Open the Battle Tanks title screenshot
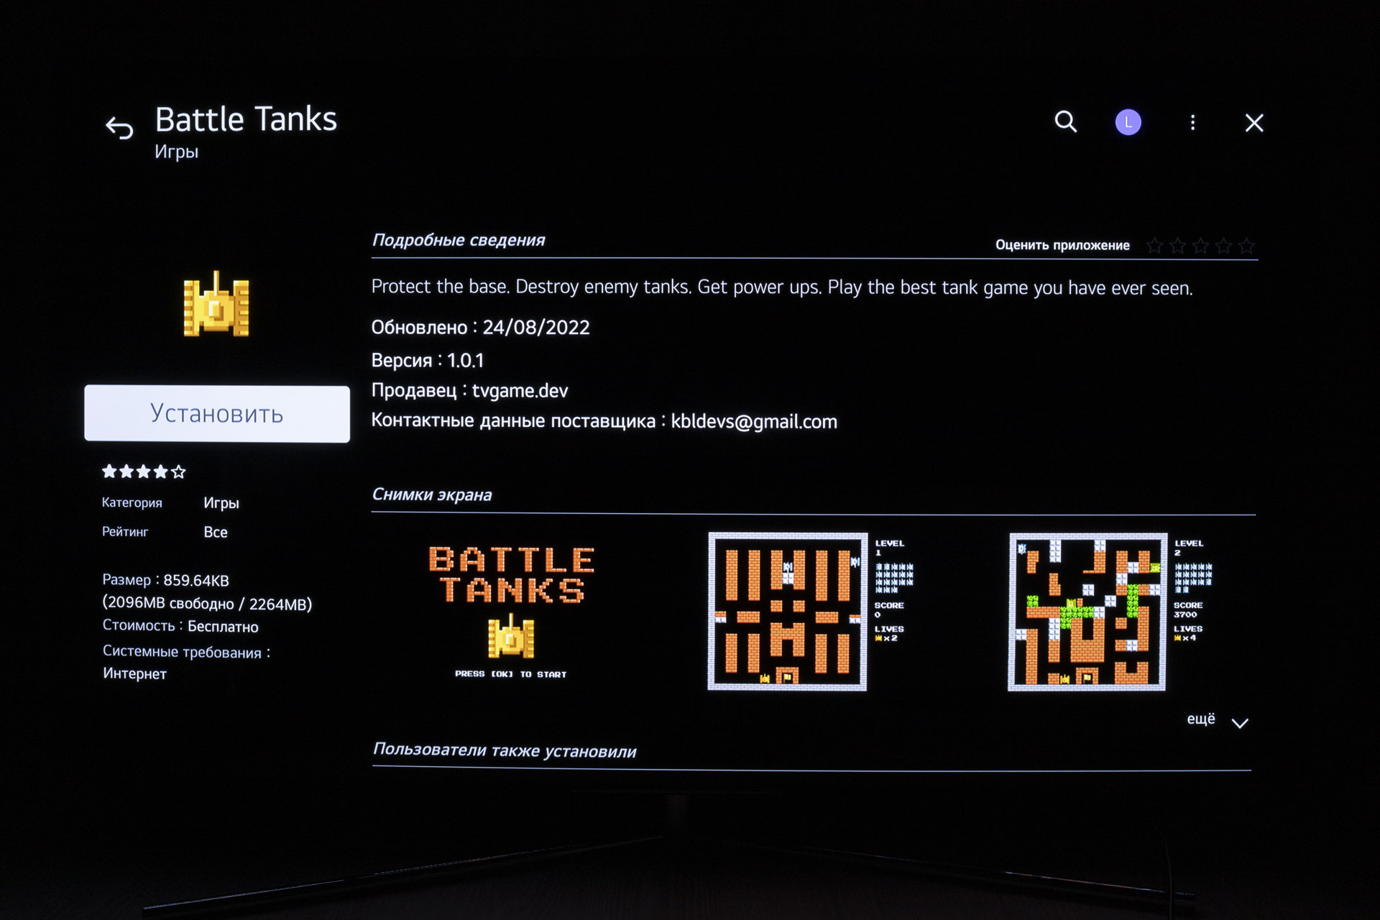 tap(511, 612)
